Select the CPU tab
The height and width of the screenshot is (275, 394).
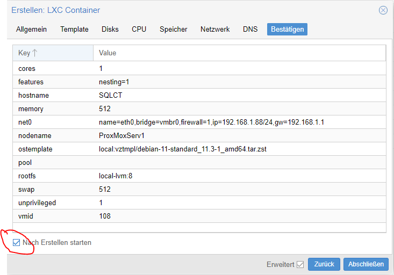(x=139, y=30)
